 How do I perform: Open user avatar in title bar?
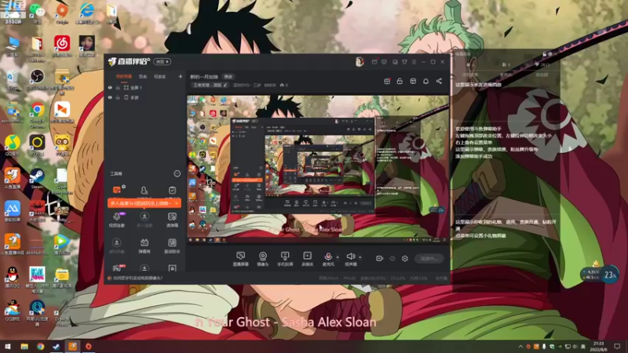(360, 62)
